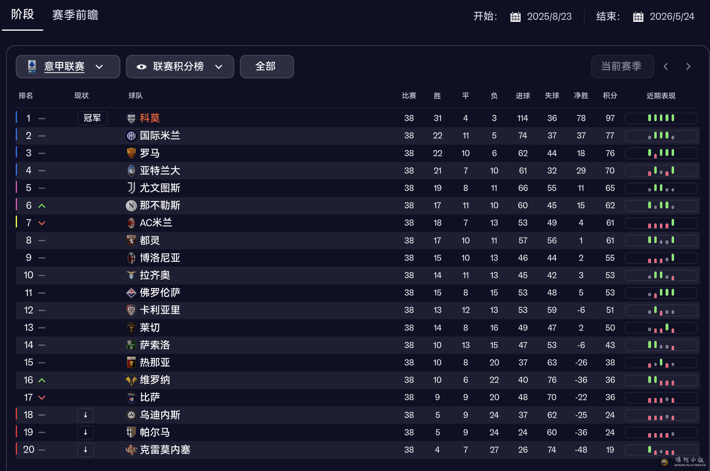Click the 全部 filter button
Image resolution: width=710 pixels, height=471 pixels.
pos(267,67)
